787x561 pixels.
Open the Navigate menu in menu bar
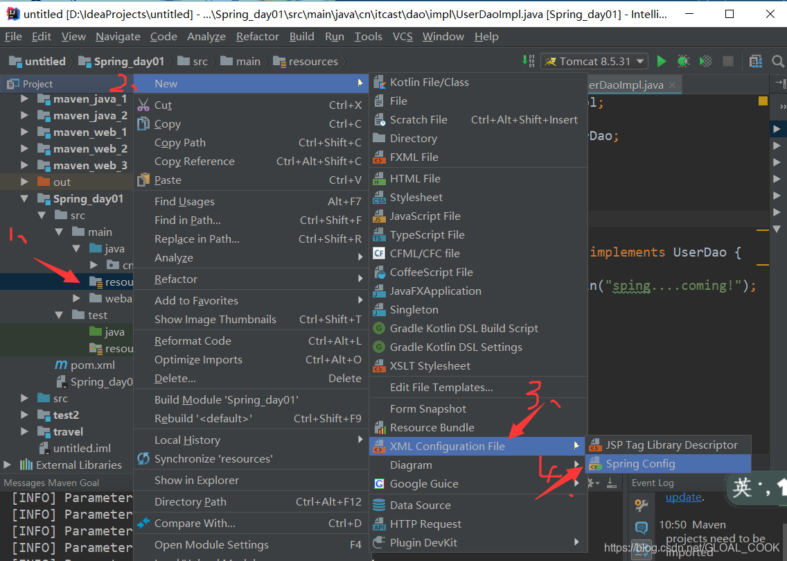(118, 37)
